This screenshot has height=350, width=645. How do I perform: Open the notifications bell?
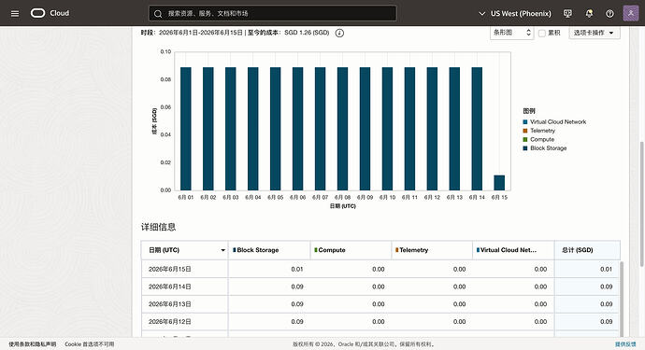(589, 14)
